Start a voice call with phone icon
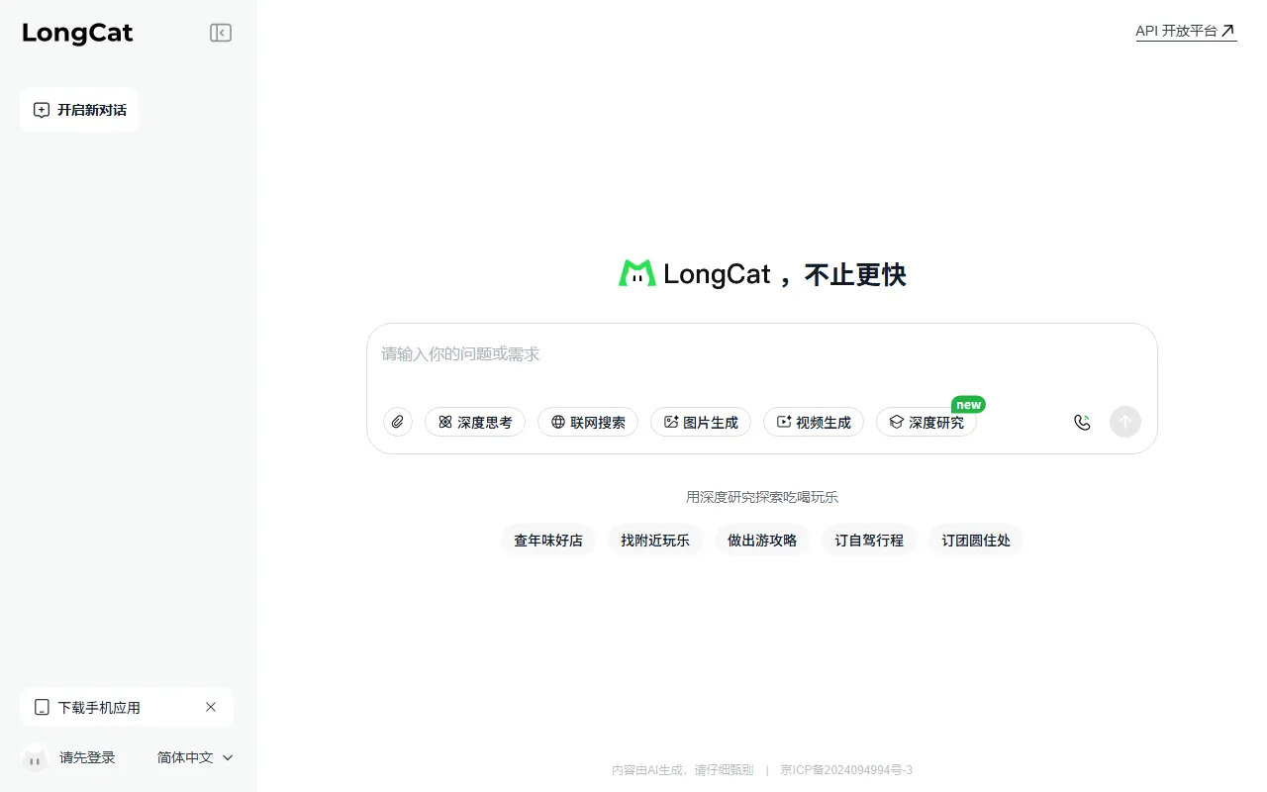The width and height of the screenshot is (1267, 792). click(1082, 422)
